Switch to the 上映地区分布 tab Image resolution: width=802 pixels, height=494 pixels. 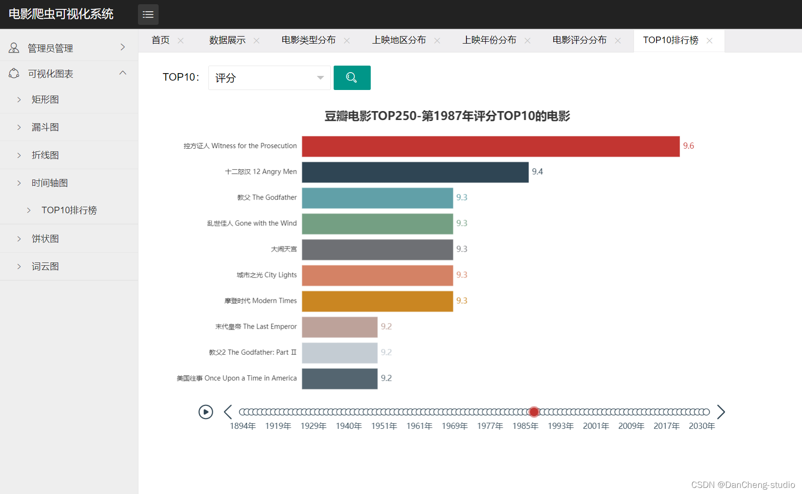pyautogui.click(x=399, y=40)
